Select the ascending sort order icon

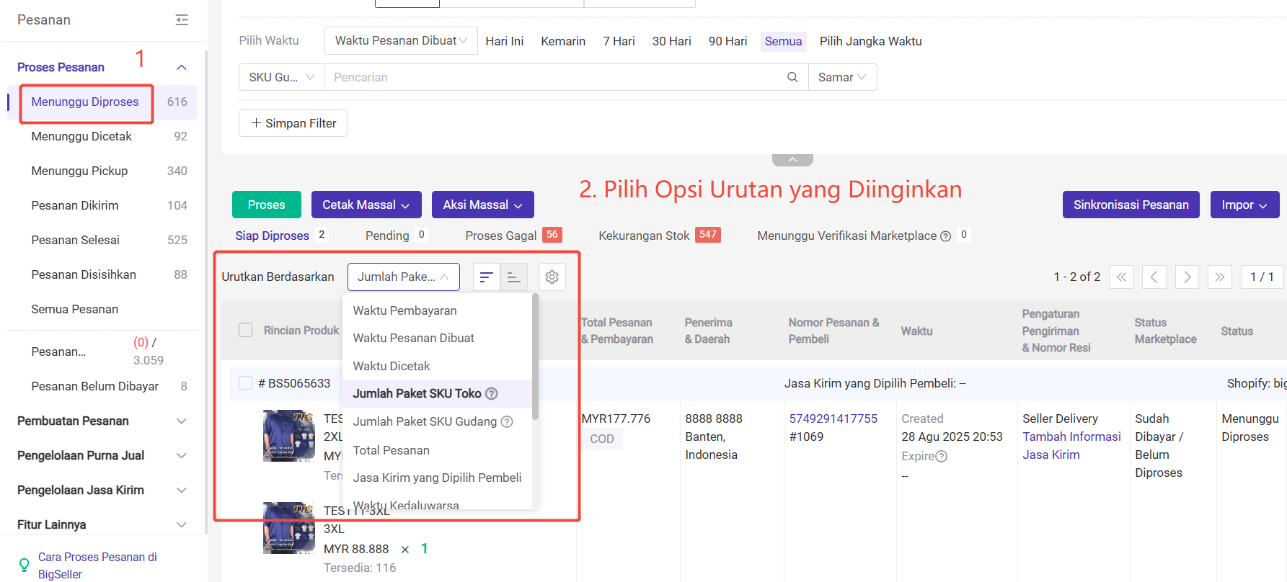pos(514,277)
